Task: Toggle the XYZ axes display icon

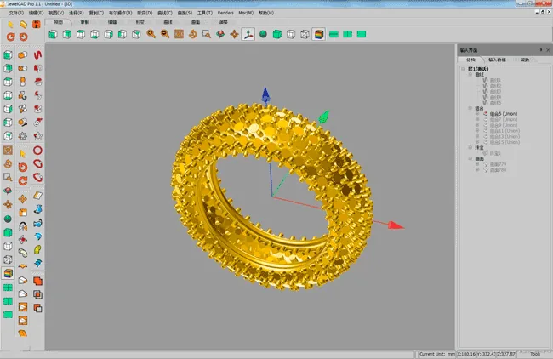Action: [248, 34]
